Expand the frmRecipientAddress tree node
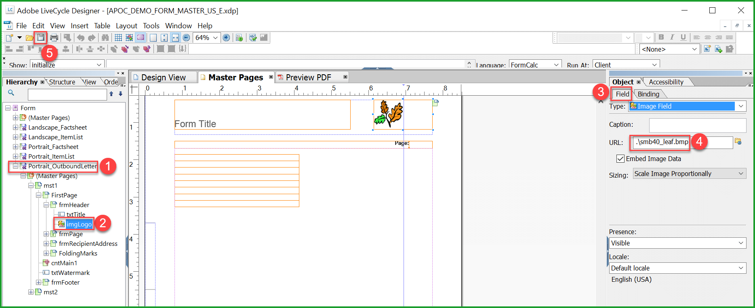Screen dimensions: 755x308 46,244
